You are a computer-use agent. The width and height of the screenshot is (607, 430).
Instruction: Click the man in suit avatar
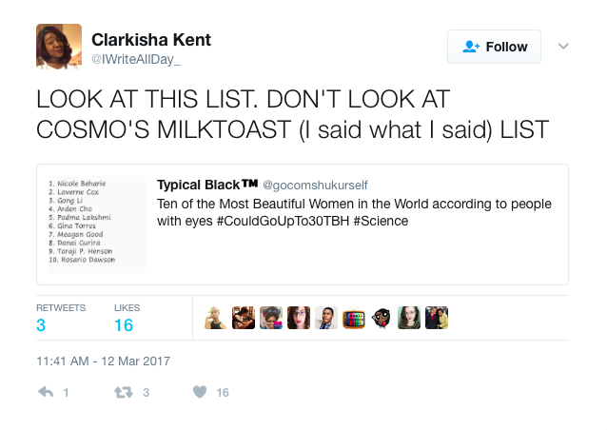click(326, 318)
